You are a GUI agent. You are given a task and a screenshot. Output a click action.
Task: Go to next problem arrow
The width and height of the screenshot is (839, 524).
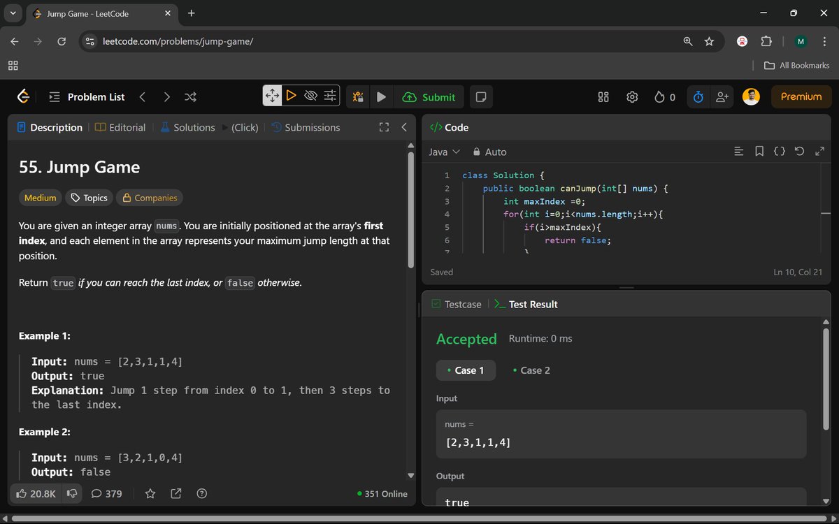[166, 97]
